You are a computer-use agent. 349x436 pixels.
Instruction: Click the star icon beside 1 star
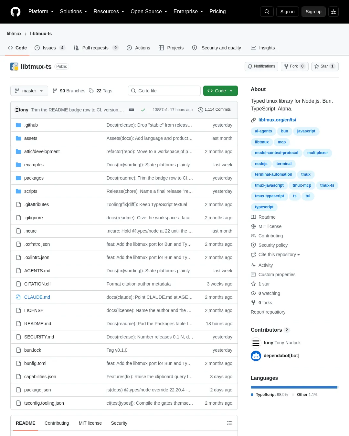[x=253, y=284]
